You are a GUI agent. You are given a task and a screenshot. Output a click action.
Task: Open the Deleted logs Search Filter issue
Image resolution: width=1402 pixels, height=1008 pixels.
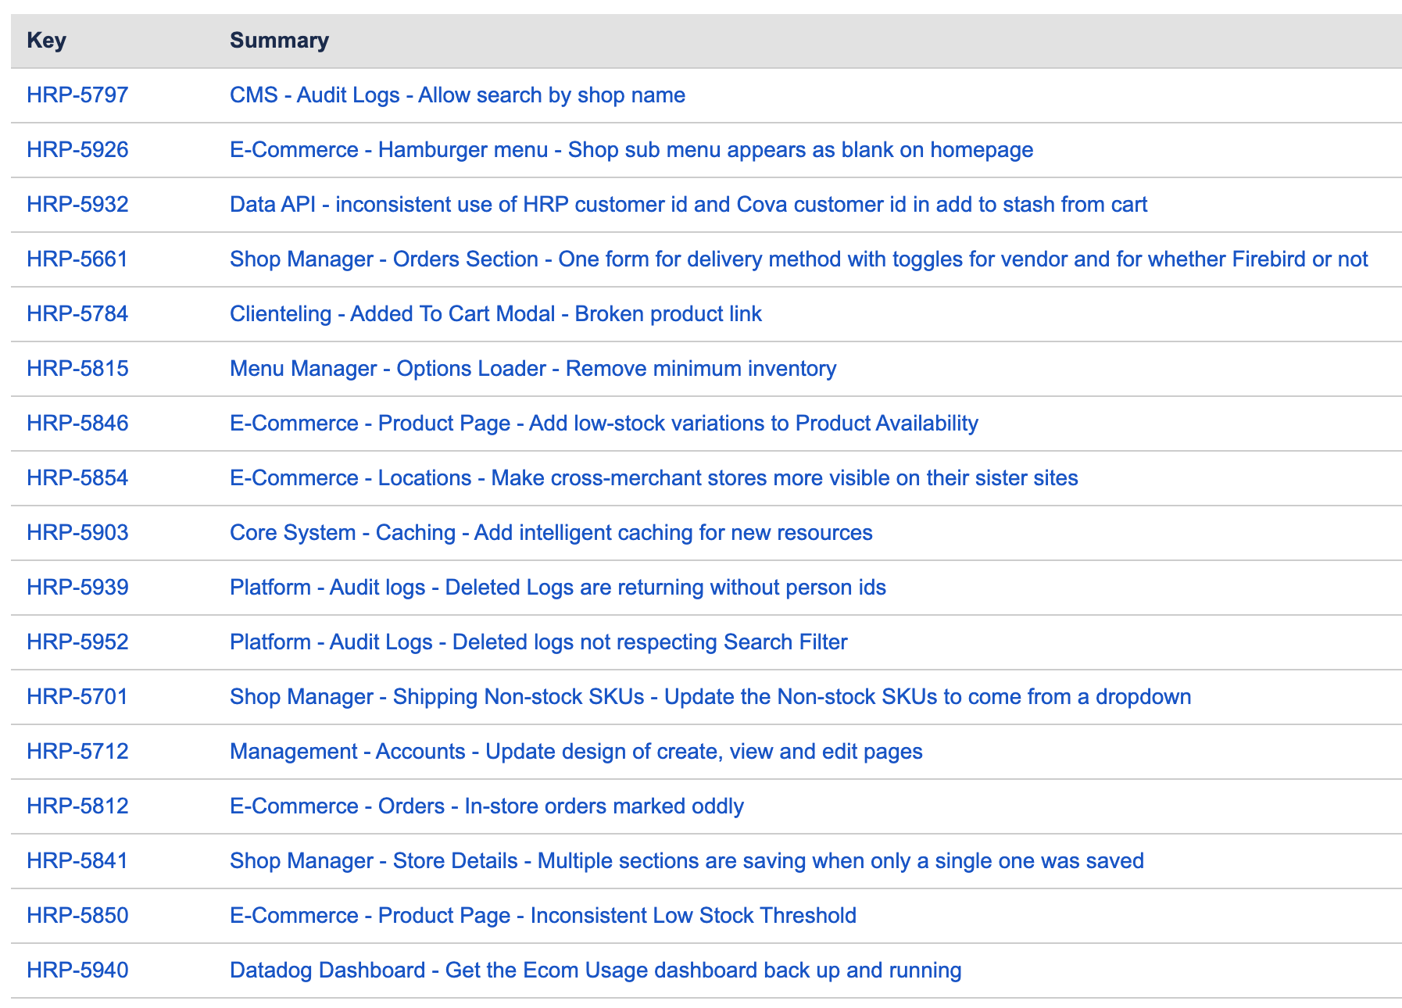(538, 642)
